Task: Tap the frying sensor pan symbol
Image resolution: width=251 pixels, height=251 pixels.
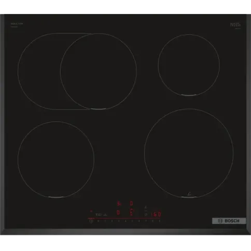Action: pyautogui.click(x=146, y=207)
